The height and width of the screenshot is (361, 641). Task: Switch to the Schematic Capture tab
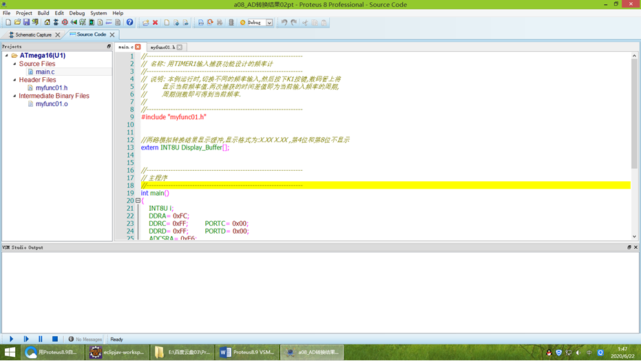point(33,34)
